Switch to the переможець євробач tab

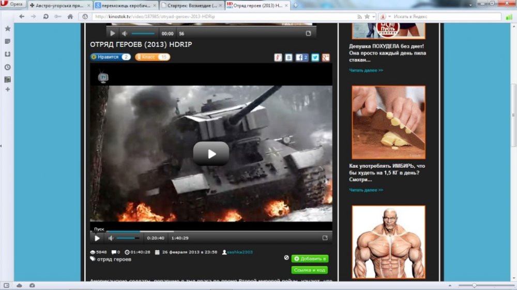pyautogui.click(x=126, y=5)
